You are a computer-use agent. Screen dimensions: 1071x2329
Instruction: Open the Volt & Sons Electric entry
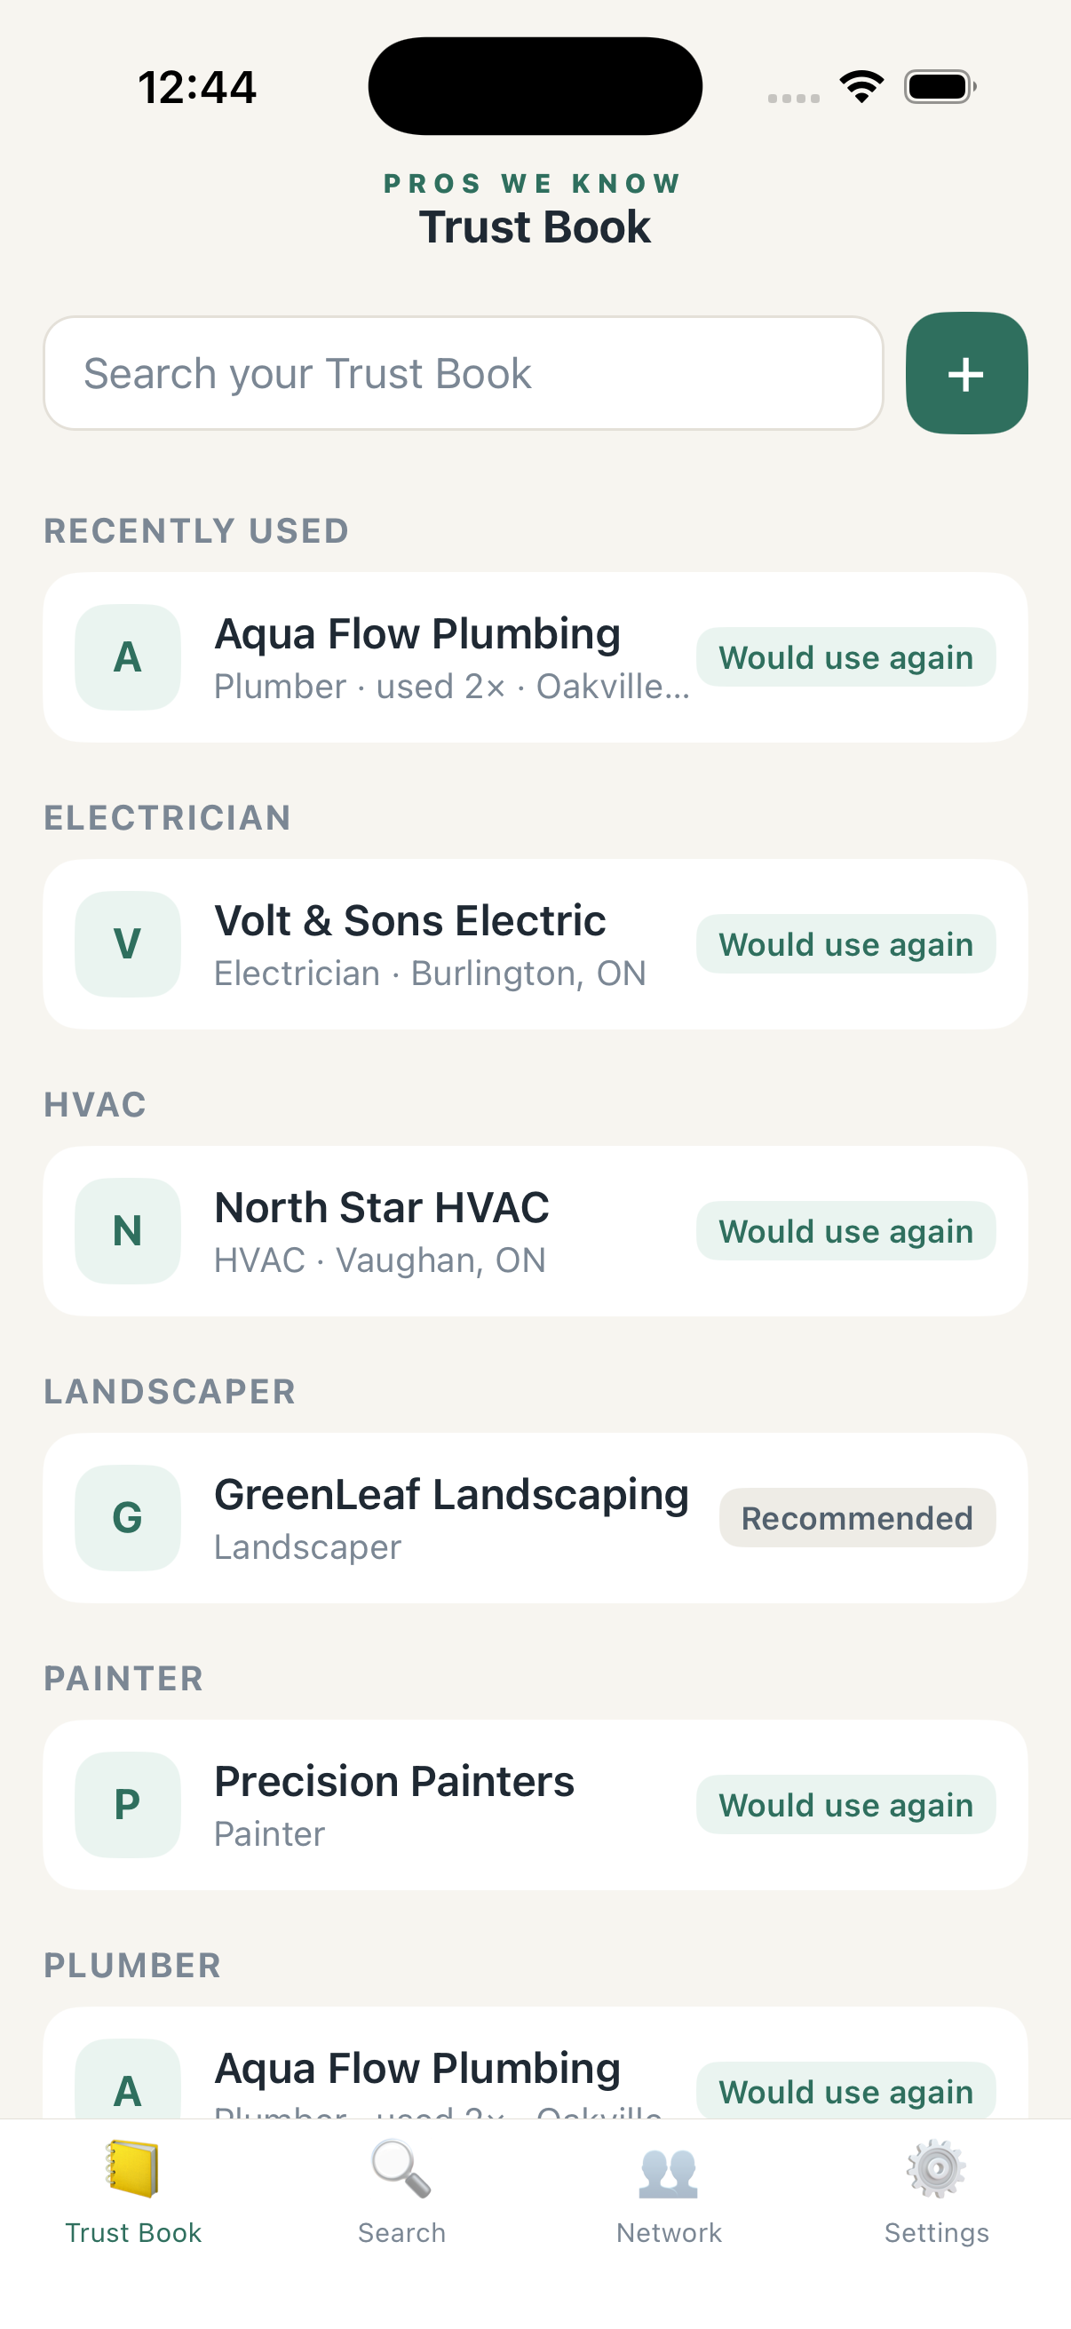click(535, 944)
